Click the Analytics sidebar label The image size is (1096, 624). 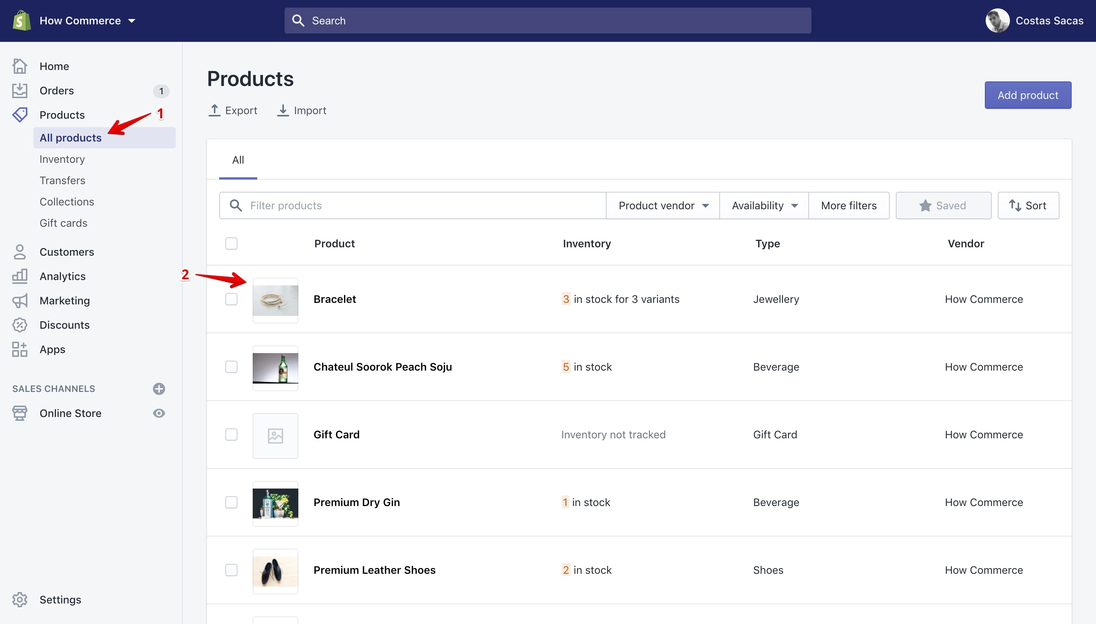point(62,277)
